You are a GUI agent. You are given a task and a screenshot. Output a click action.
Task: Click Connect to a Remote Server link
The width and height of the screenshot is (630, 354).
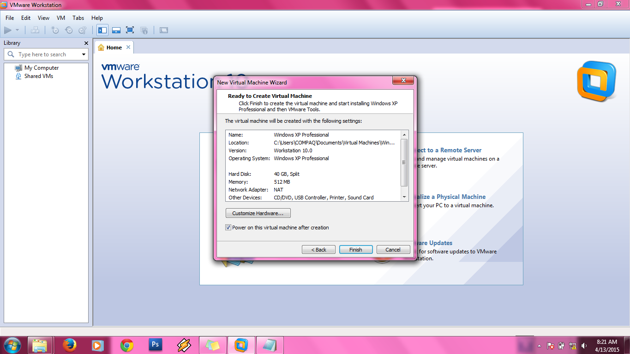point(449,150)
